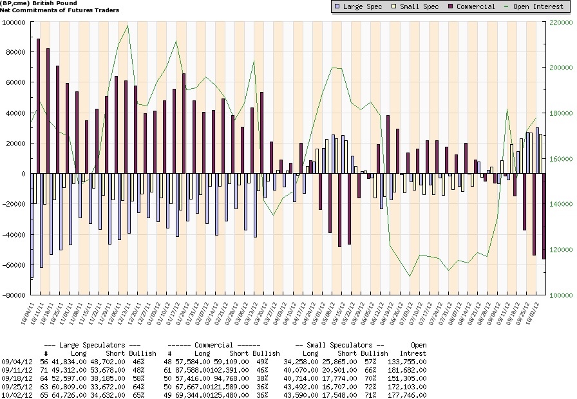Click the Large Spec legend color swatch
Image resolution: width=577 pixels, height=399 pixels.
337,6
